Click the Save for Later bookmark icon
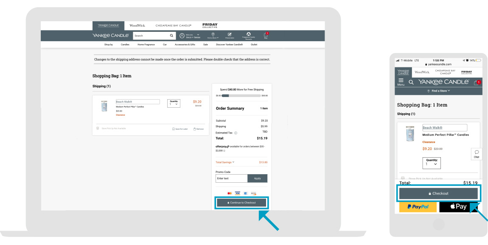Screen dimensions: 488x245 point(174,129)
